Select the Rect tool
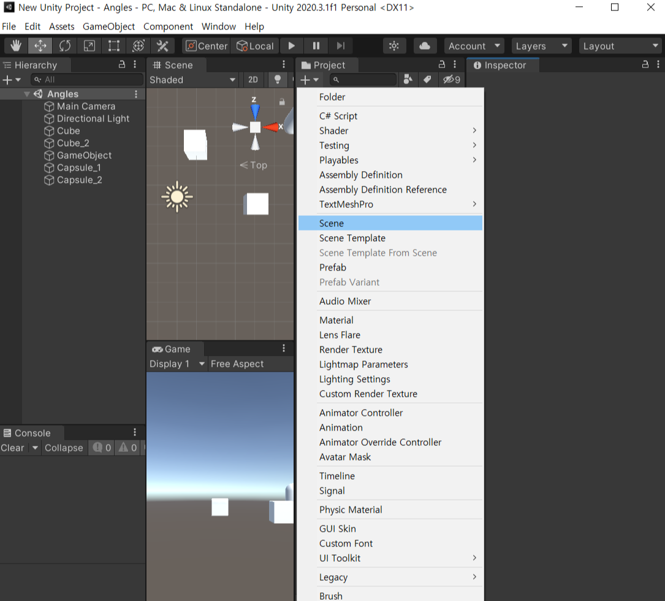665x601 pixels. (113, 46)
